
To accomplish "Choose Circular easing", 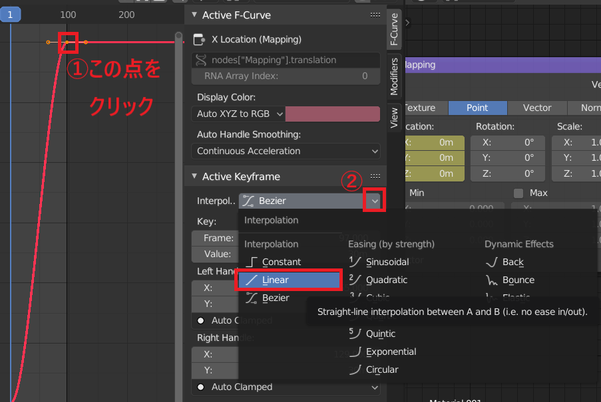I will click(x=382, y=370).
